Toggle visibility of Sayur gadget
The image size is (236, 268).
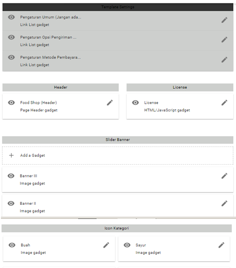(x=127, y=245)
